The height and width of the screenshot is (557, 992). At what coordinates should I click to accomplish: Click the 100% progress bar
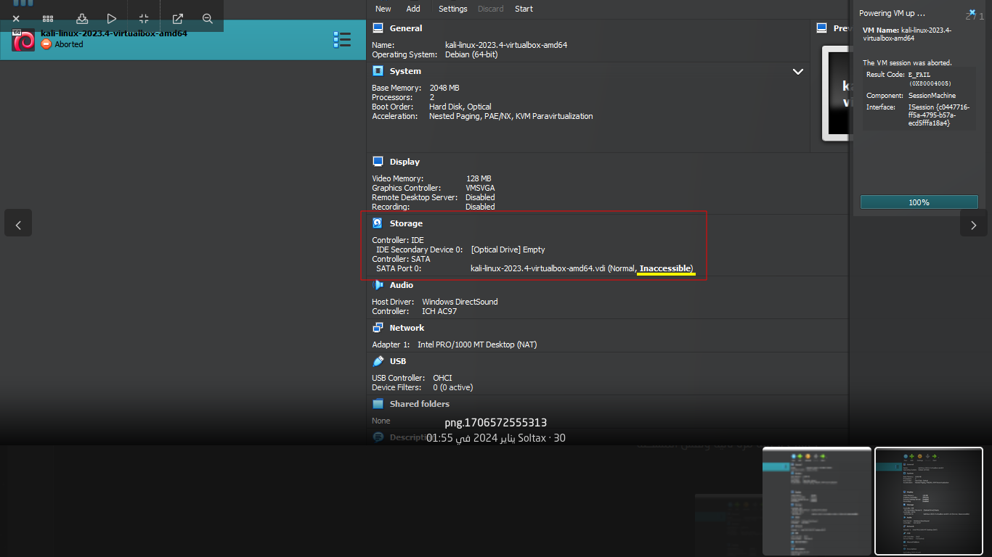coord(919,202)
